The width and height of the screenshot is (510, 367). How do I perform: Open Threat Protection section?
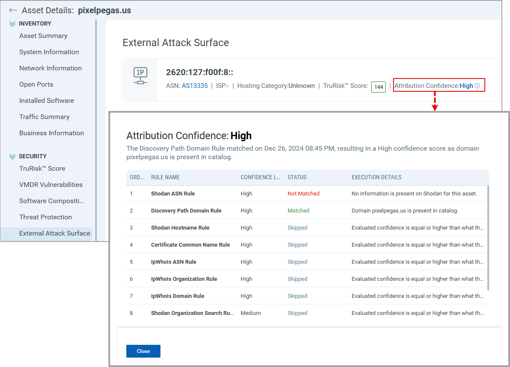point(46,217)
